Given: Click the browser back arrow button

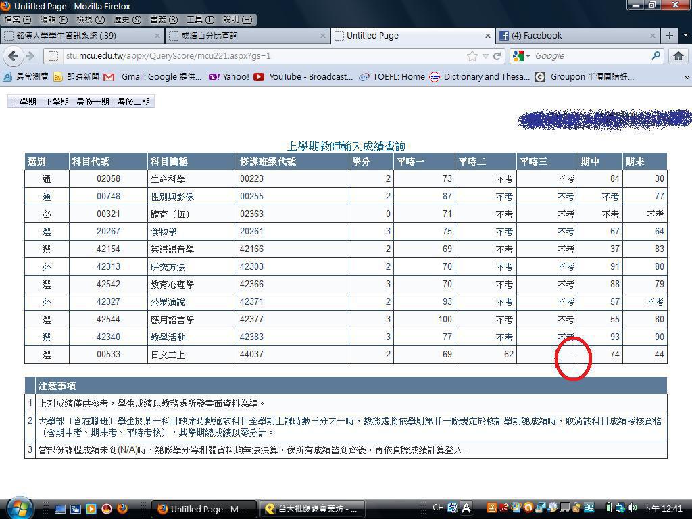Looking at the screenshot, I should (13, 56).
